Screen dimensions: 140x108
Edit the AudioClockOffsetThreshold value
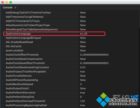[94, 55]
